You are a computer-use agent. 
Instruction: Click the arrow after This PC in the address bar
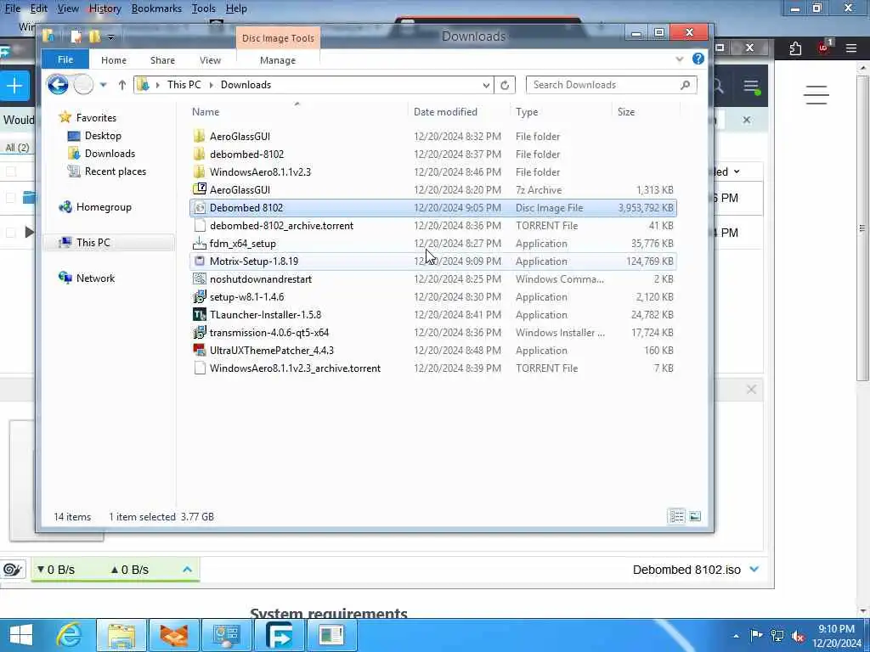click(212, 85)
